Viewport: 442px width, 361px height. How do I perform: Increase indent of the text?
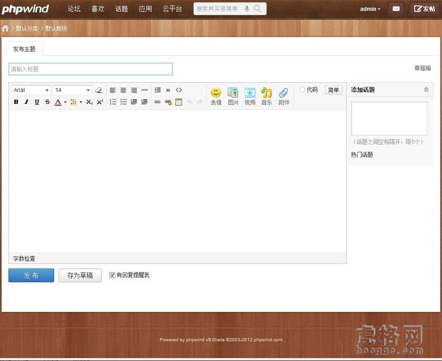[134, 102]
